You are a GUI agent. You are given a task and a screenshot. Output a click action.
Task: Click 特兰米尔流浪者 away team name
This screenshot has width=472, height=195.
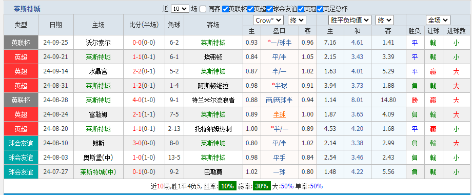point(213,101)
